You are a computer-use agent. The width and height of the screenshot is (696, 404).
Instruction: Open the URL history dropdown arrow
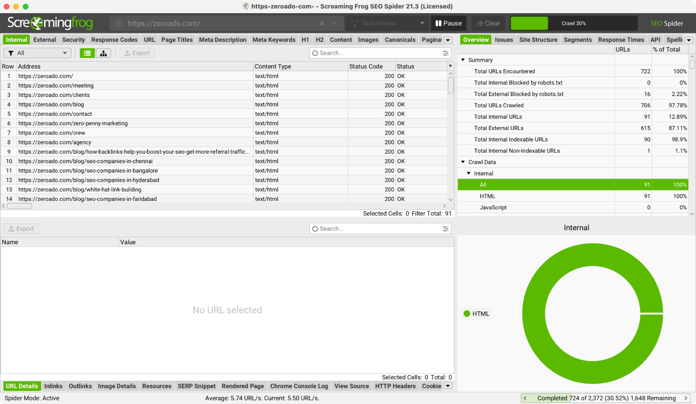(x=334, y=23)
